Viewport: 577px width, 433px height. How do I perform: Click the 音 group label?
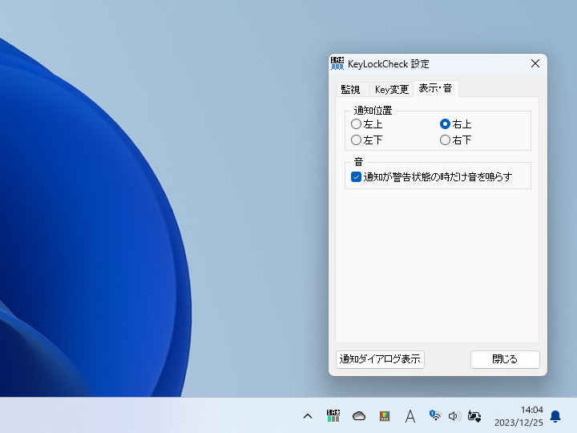(358, 162)
